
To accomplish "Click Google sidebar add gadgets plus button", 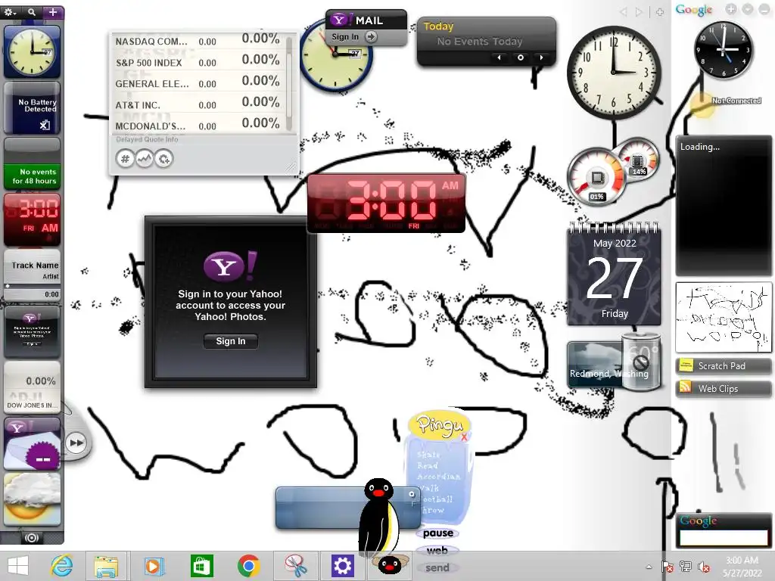I will [731, 9].
